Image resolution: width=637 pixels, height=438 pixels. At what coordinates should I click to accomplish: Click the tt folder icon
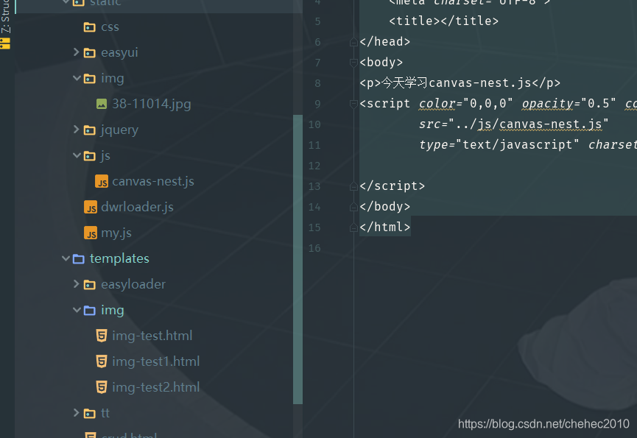(x=89, y=413)
